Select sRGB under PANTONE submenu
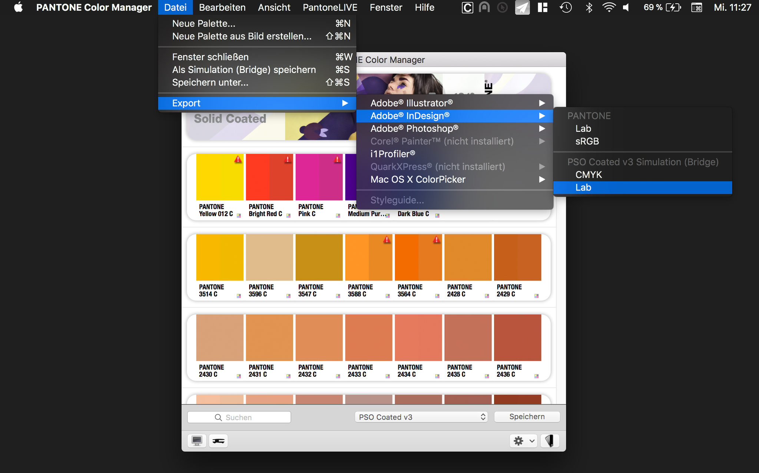The width and height of the screenshot is (759, 473). (x=643, y=141)
